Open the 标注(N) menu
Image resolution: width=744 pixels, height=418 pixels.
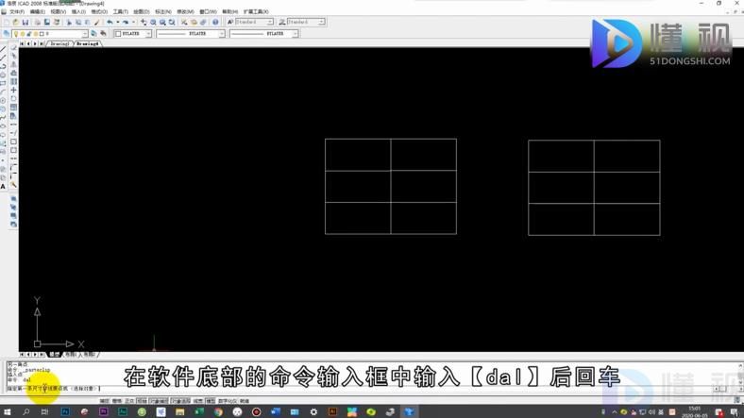163,11
